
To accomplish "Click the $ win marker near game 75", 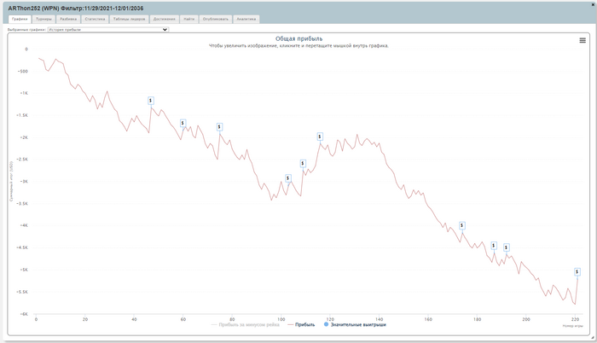I will tap(219, 127).
